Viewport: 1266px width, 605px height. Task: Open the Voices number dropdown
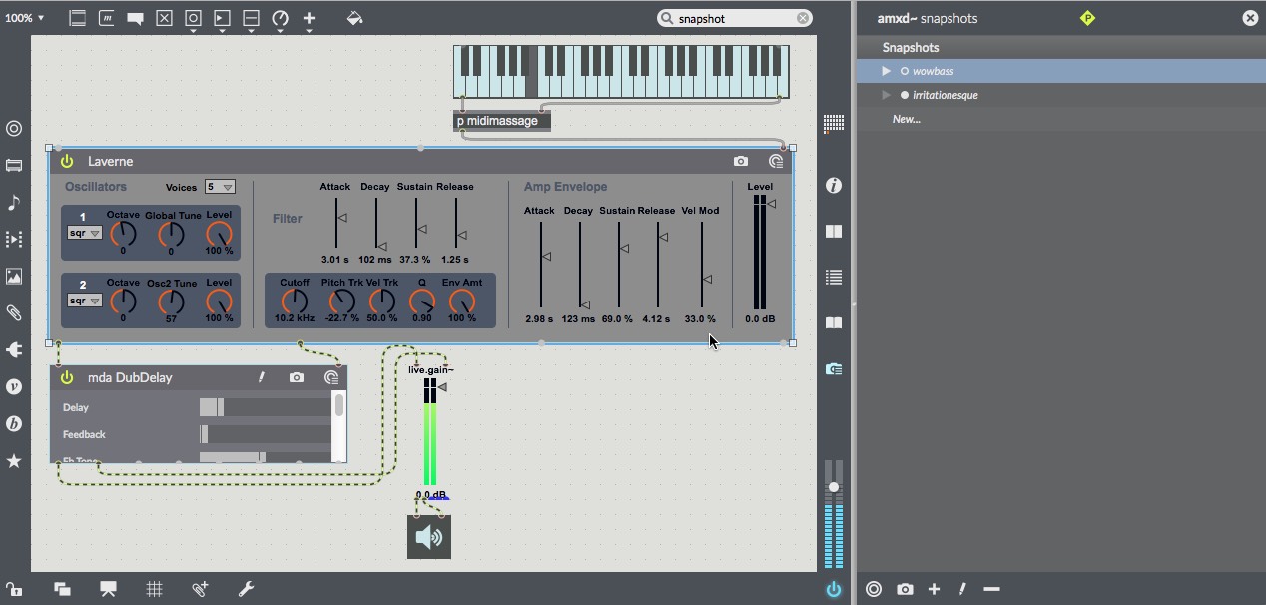click(220, 187)
